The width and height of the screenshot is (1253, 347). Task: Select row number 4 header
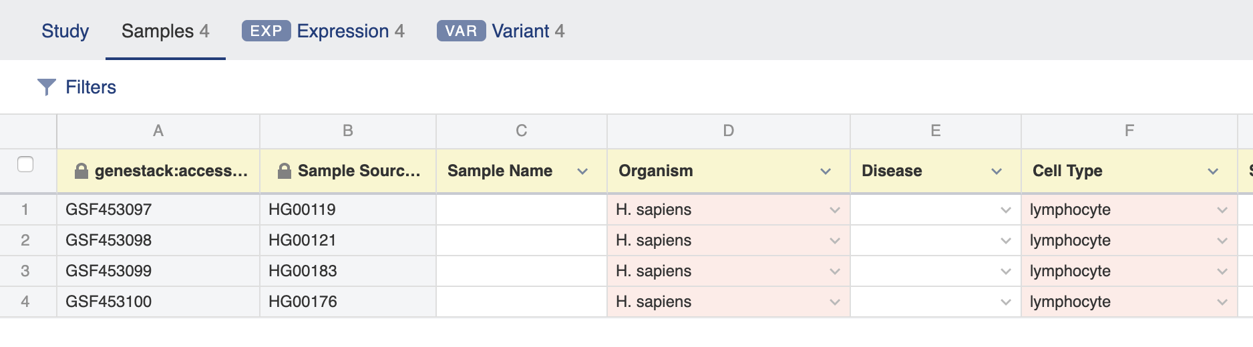(x=25, y=302)
